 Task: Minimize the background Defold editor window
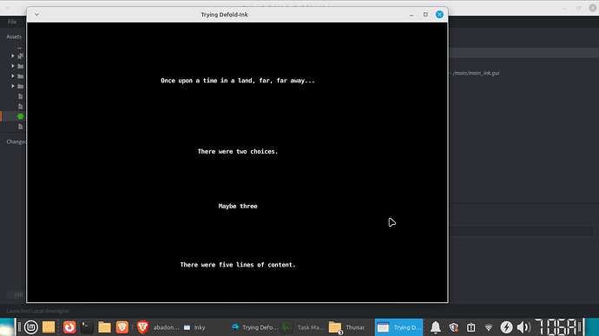point(564,8)
